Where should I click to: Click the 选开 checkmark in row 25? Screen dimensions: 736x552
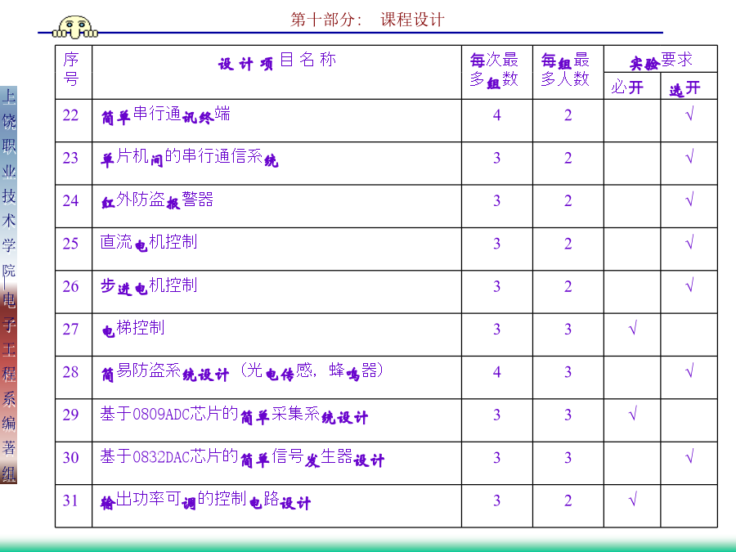click(x=689, y=242)
